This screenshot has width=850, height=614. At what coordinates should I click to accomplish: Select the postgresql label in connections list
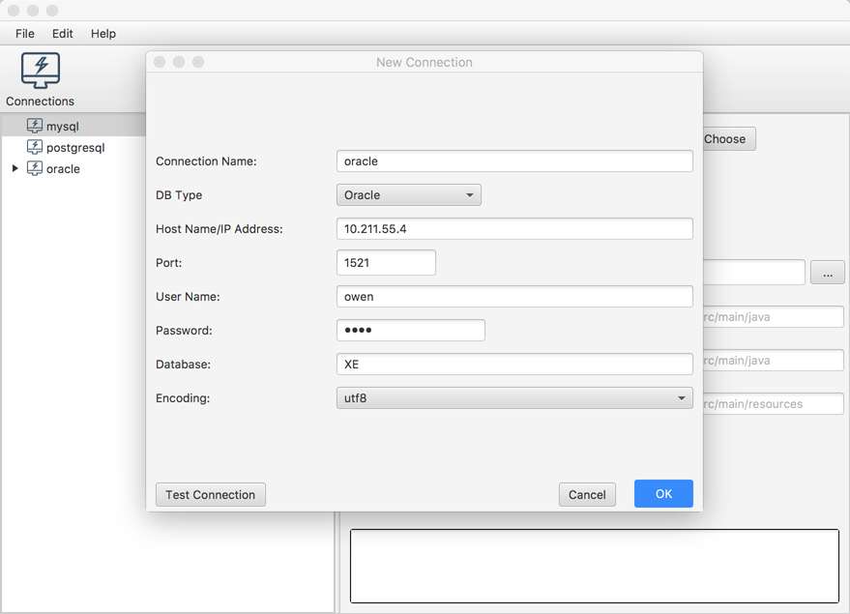[75, 147]
